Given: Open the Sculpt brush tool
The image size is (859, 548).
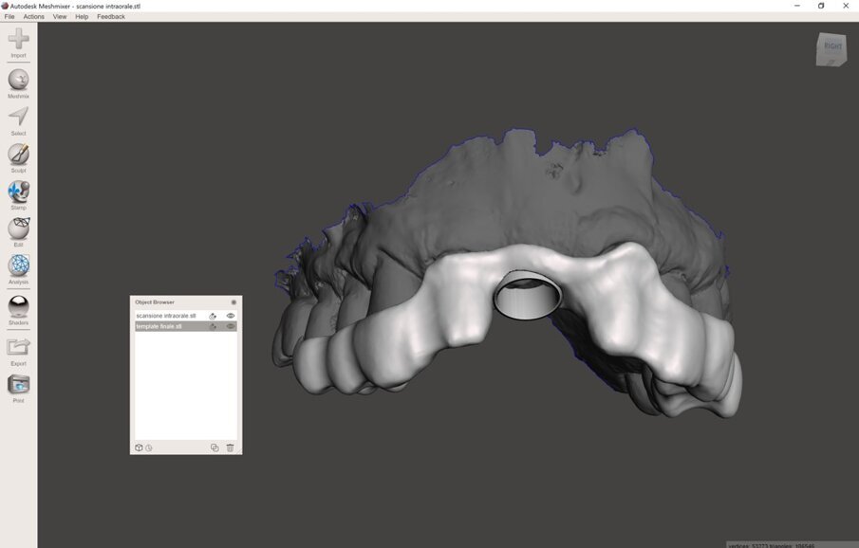Looking at the screenshot, I should [x=18, y=155].
